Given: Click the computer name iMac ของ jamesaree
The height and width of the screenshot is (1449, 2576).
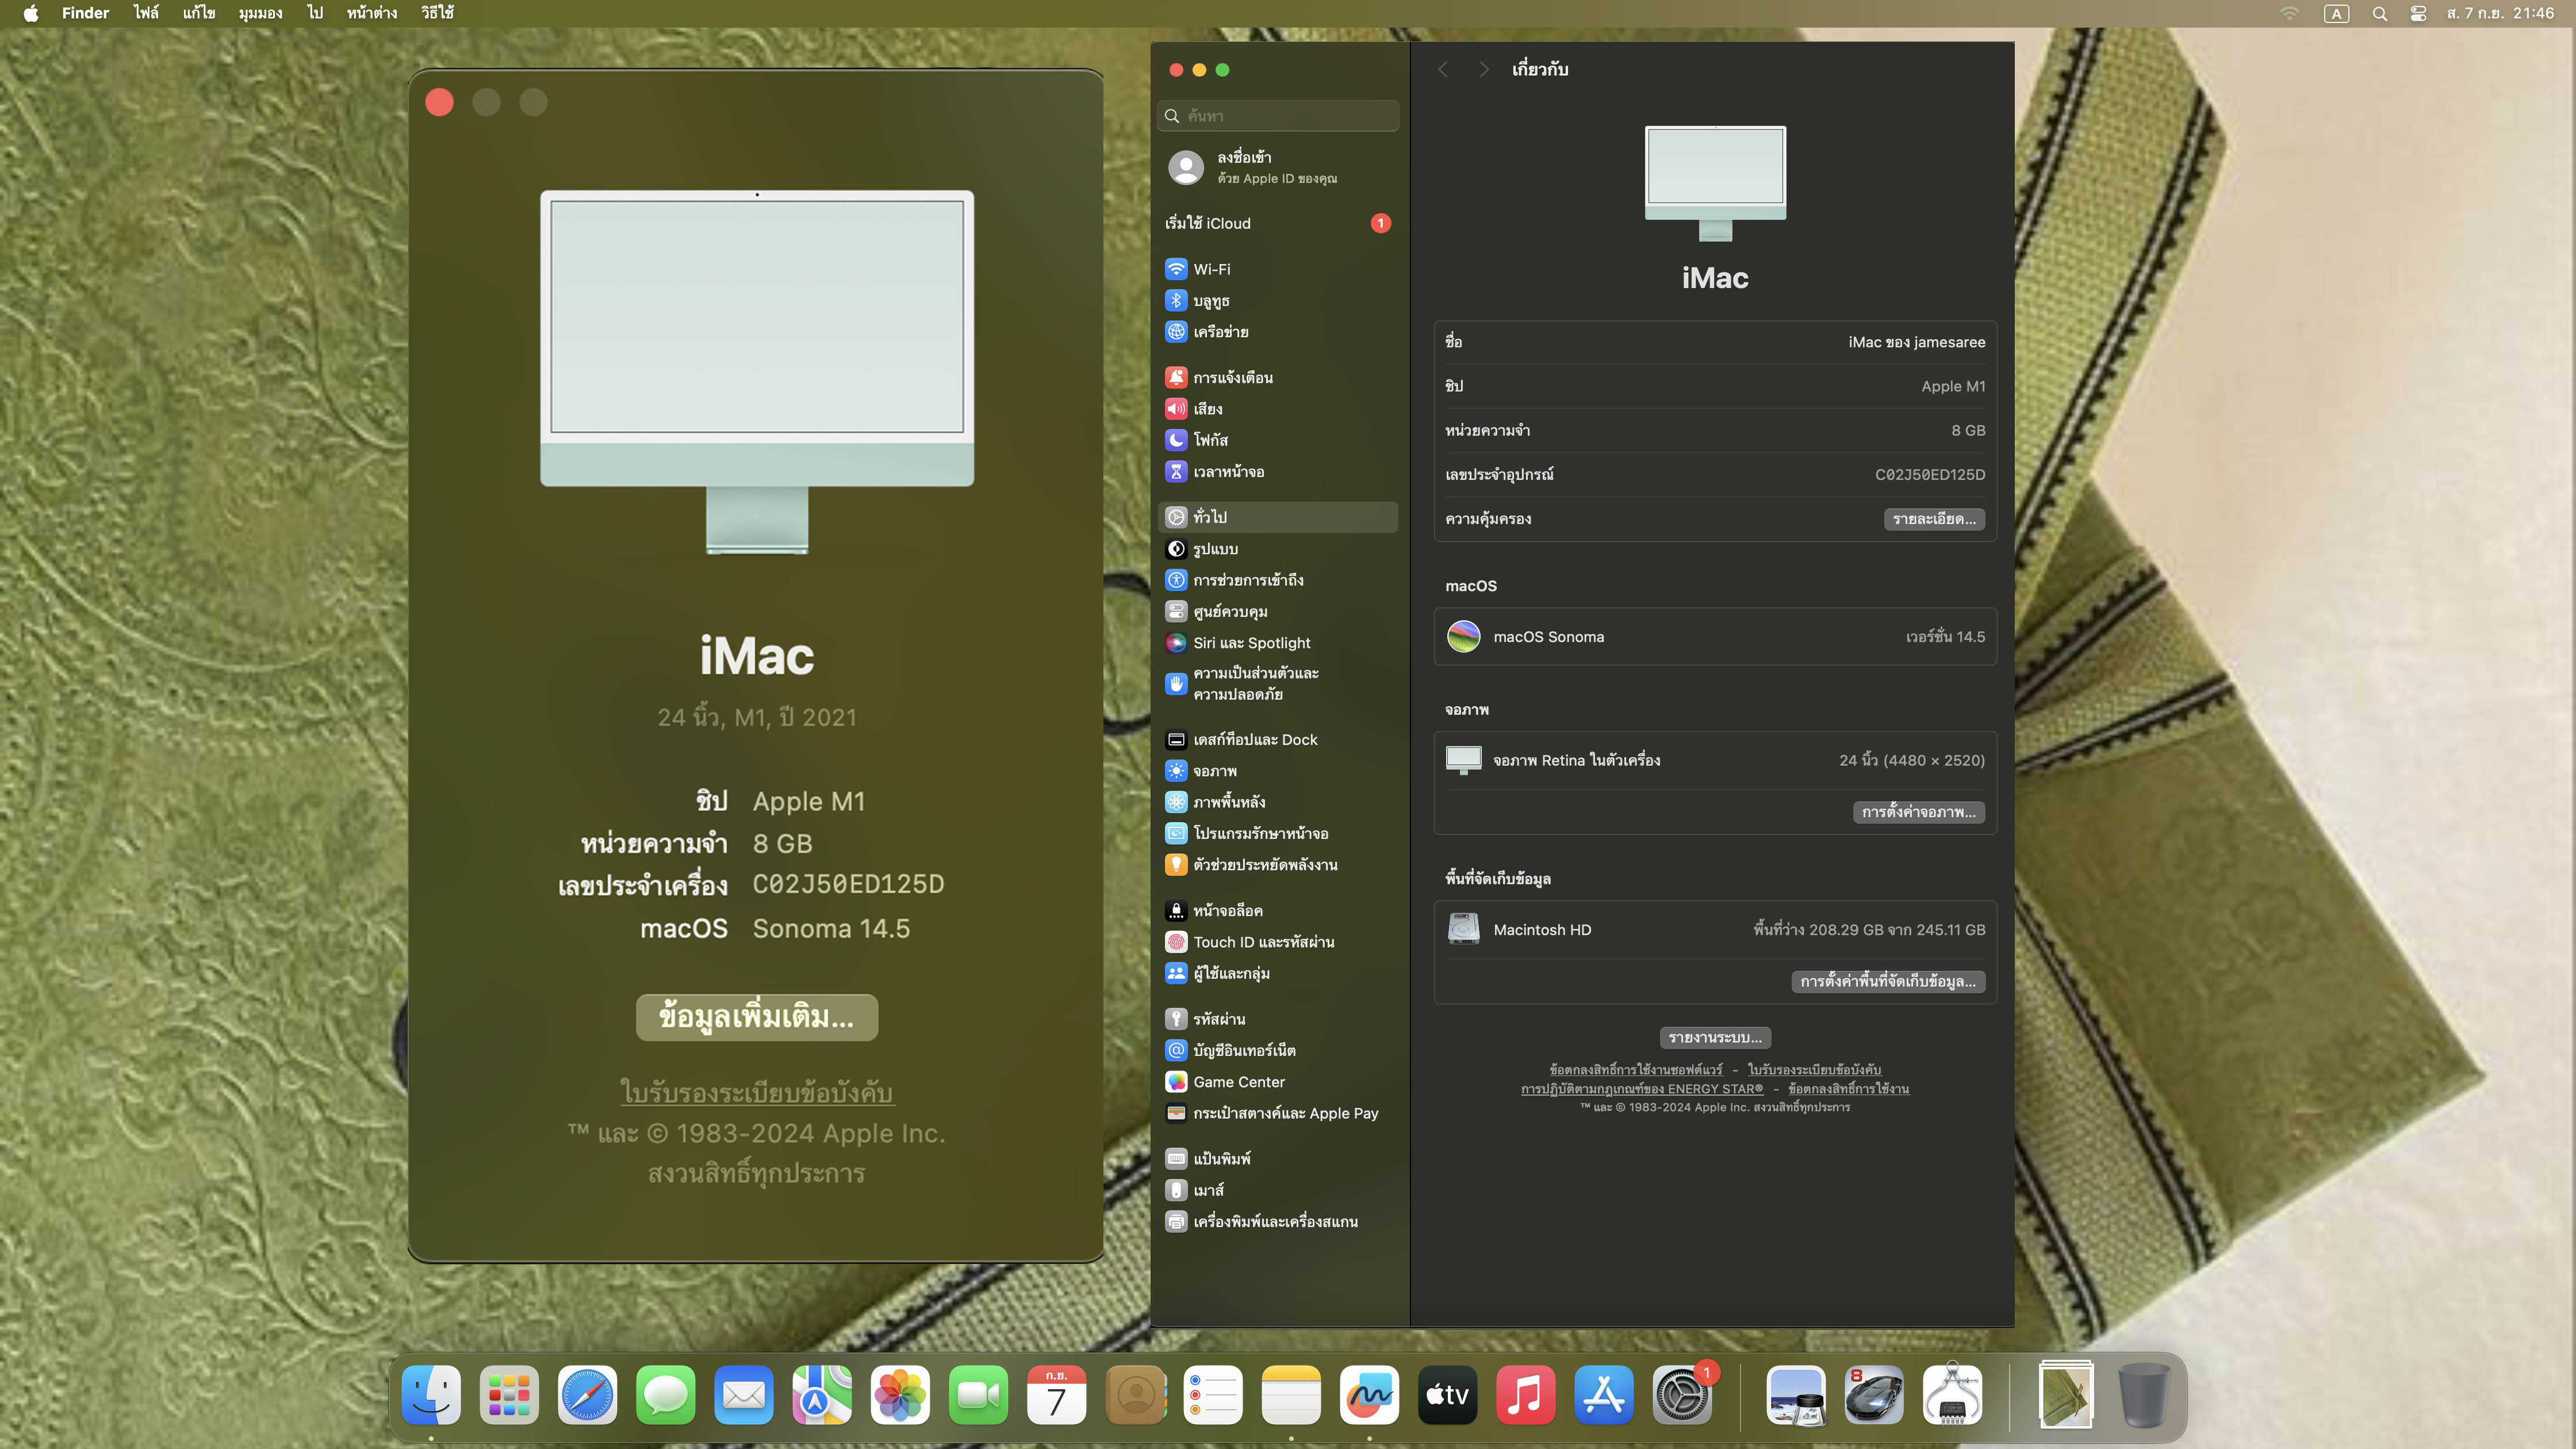Looking at the screenshot, I should click(x=1916, y=342).
